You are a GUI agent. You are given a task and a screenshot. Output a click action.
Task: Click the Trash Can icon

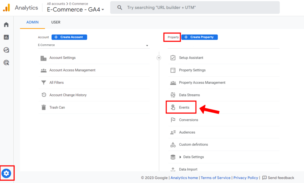44,107
